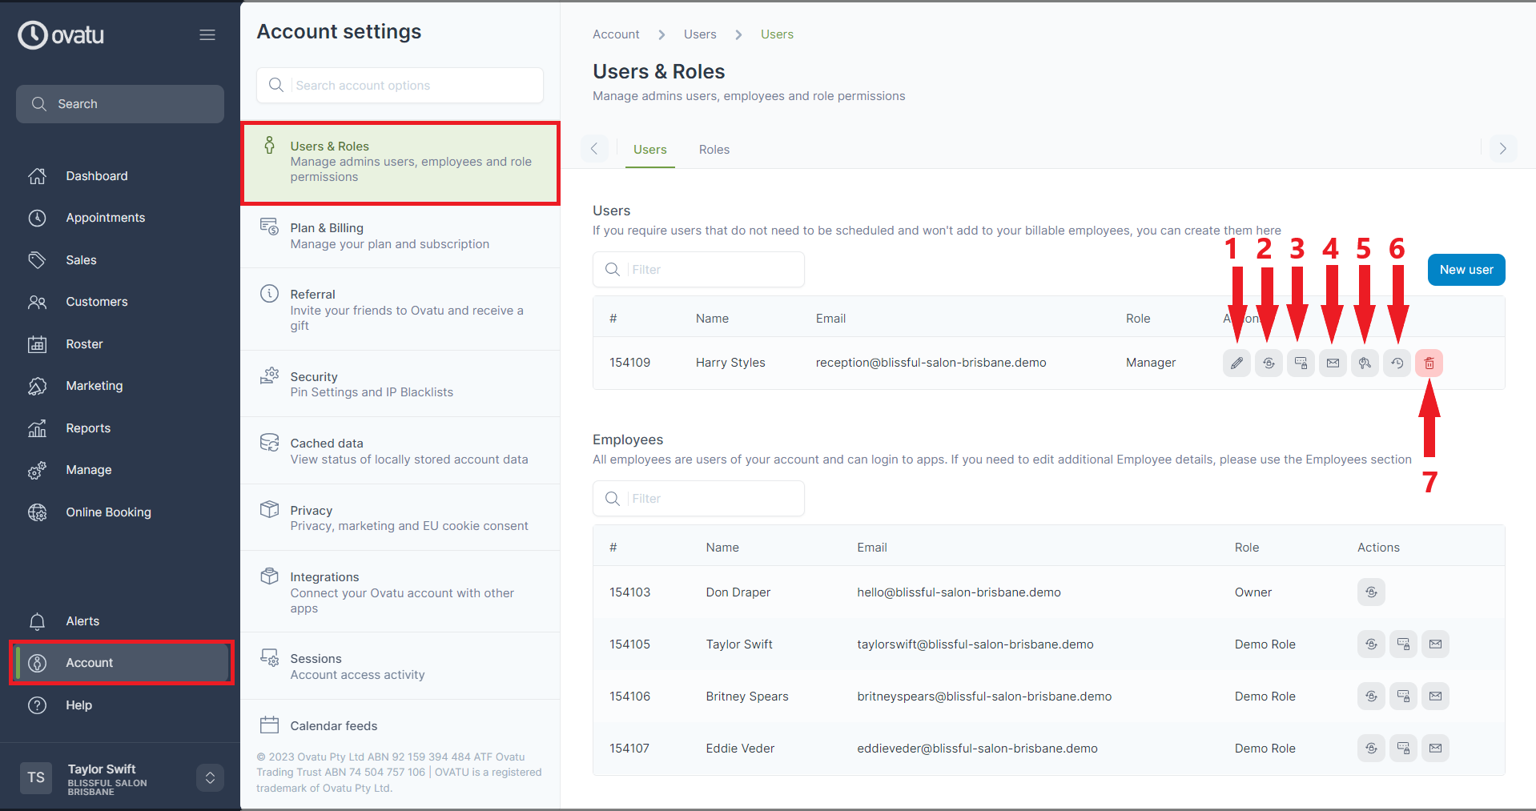Screen dimensions: 1536x811
Task: Click the permissions key icon for Harry Styles
Action: point(1365,363)
